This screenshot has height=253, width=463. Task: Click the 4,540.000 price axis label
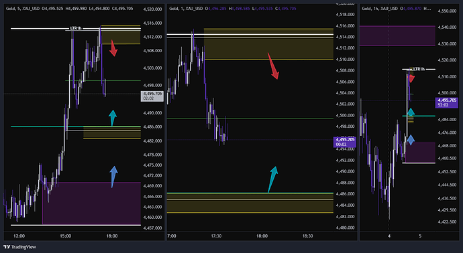tap(447, 27)
